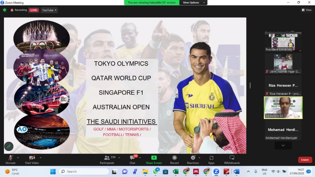Open File Explorer from the taskbar
This screenshot has width=315, height=177.
point(145,171)
